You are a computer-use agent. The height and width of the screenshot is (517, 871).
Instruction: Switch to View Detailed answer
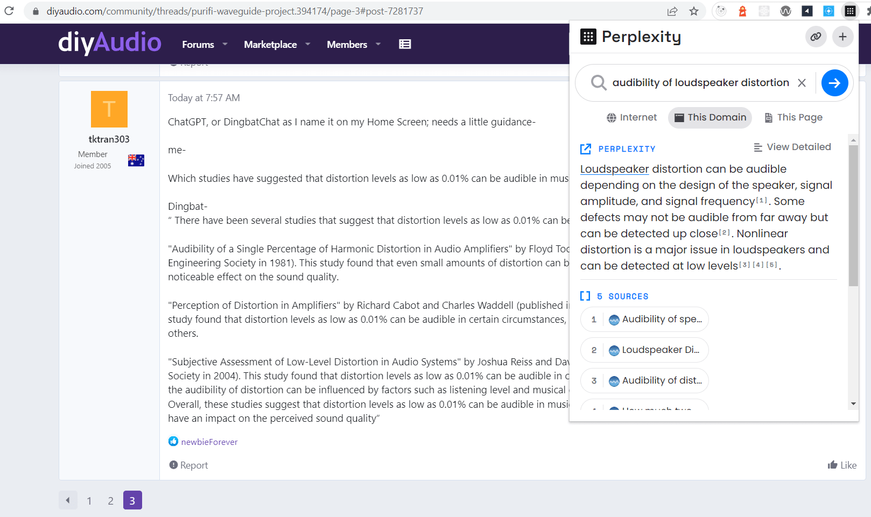coord(792,147)
